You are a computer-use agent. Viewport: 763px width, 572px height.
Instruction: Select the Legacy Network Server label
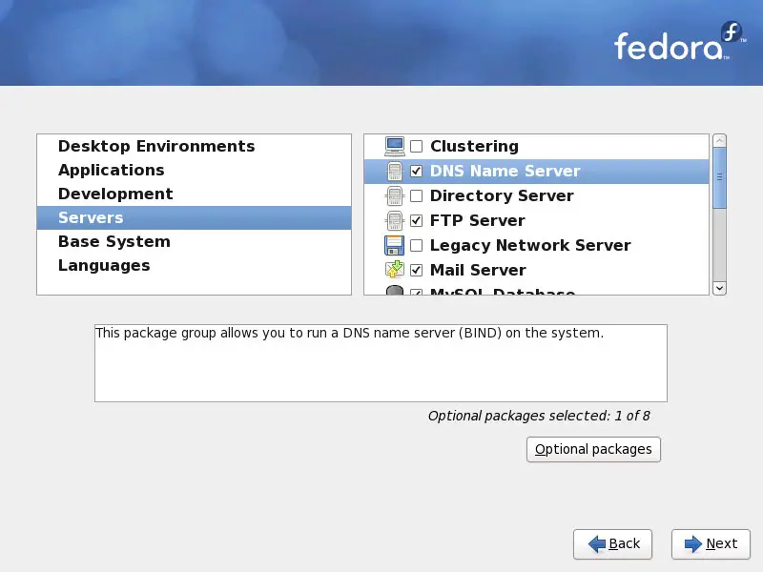(x=530, y=246)
